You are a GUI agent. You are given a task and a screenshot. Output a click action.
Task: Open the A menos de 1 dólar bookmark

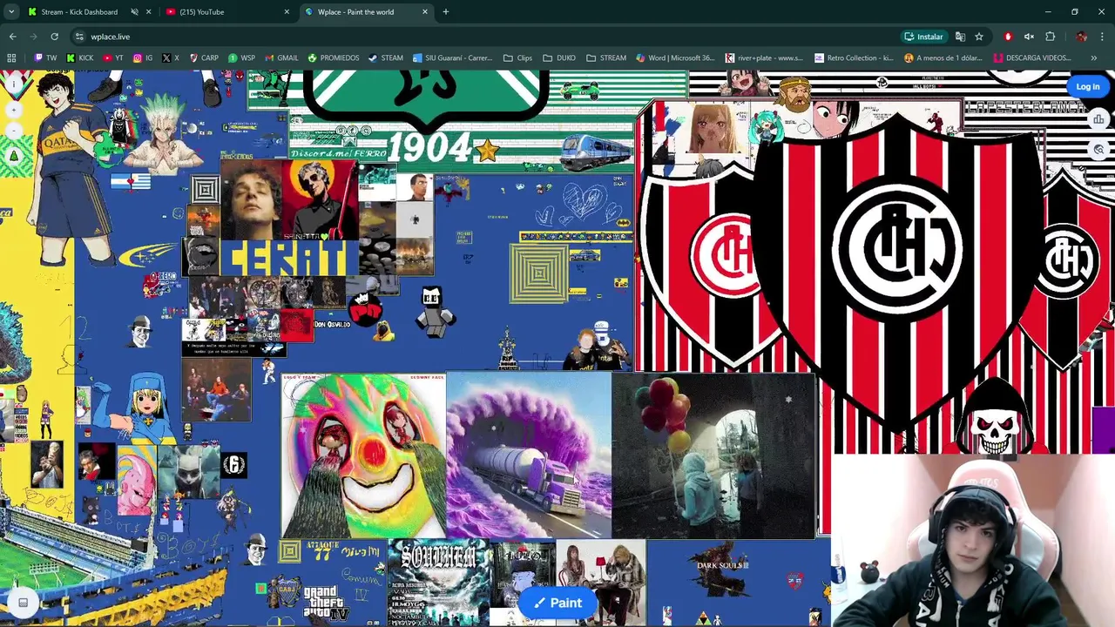[943, 58]
